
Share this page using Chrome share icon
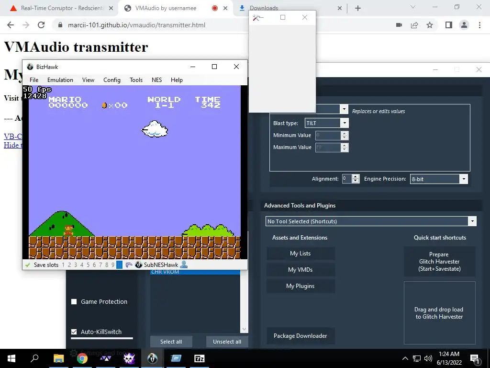[x=414, y=25]
